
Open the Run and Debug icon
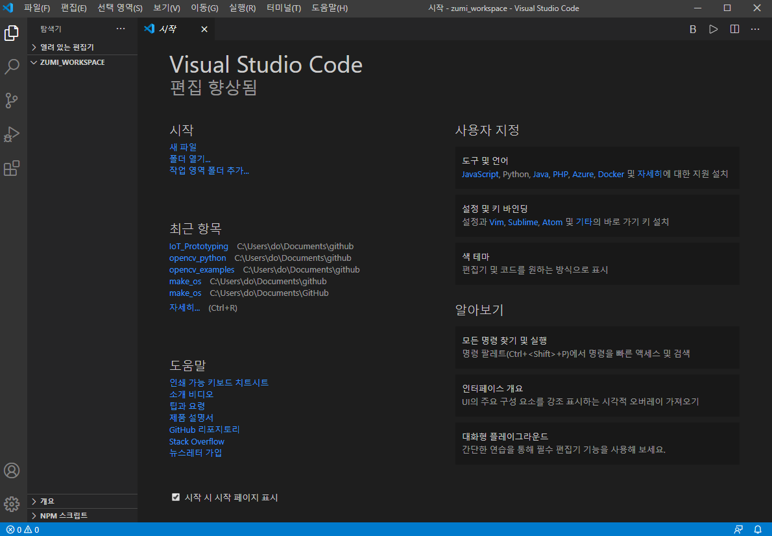[11, 134]
